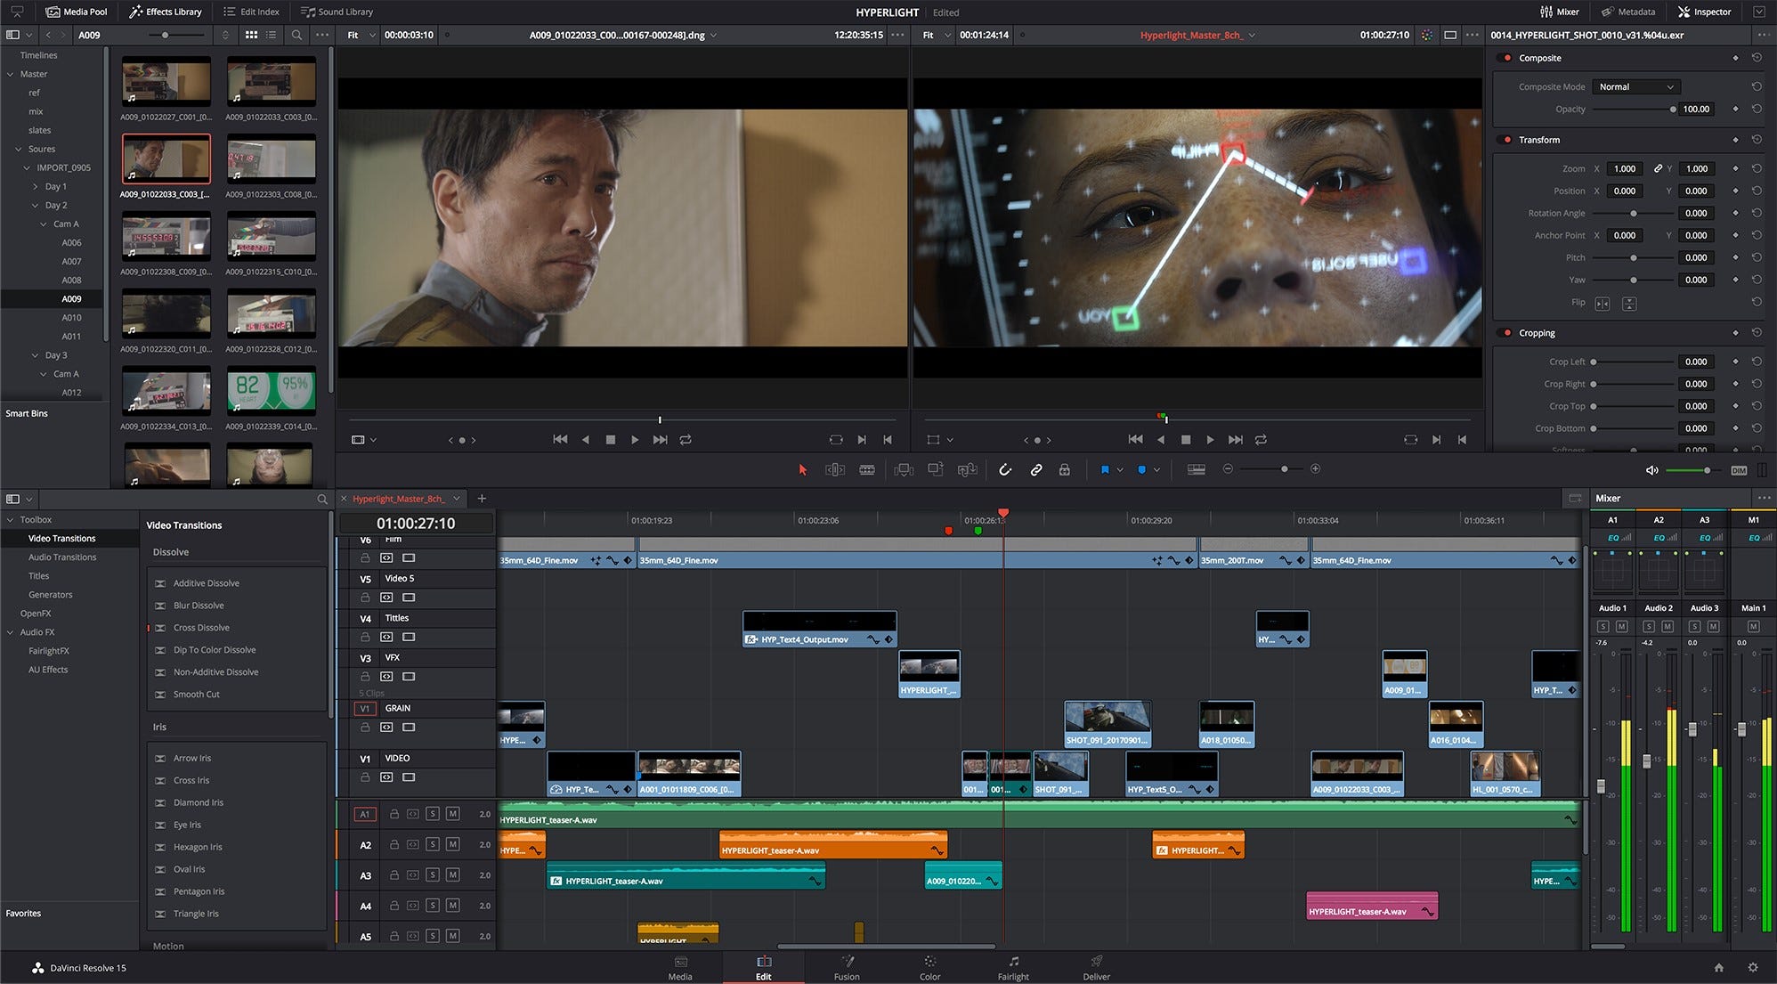Toggle linked selection in the timeline toolbar

coord(1036,469)
